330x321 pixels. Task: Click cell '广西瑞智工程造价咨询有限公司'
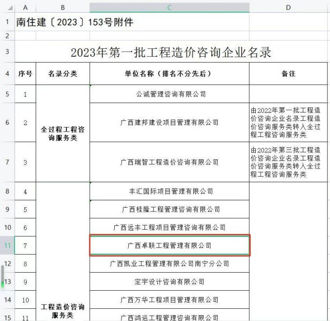(169, 162)
